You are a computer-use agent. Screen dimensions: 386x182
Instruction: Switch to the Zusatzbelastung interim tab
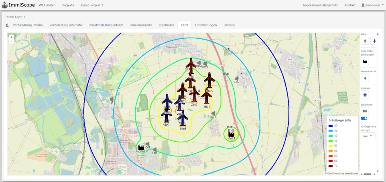pyautogui.click(x=106, y=25)
